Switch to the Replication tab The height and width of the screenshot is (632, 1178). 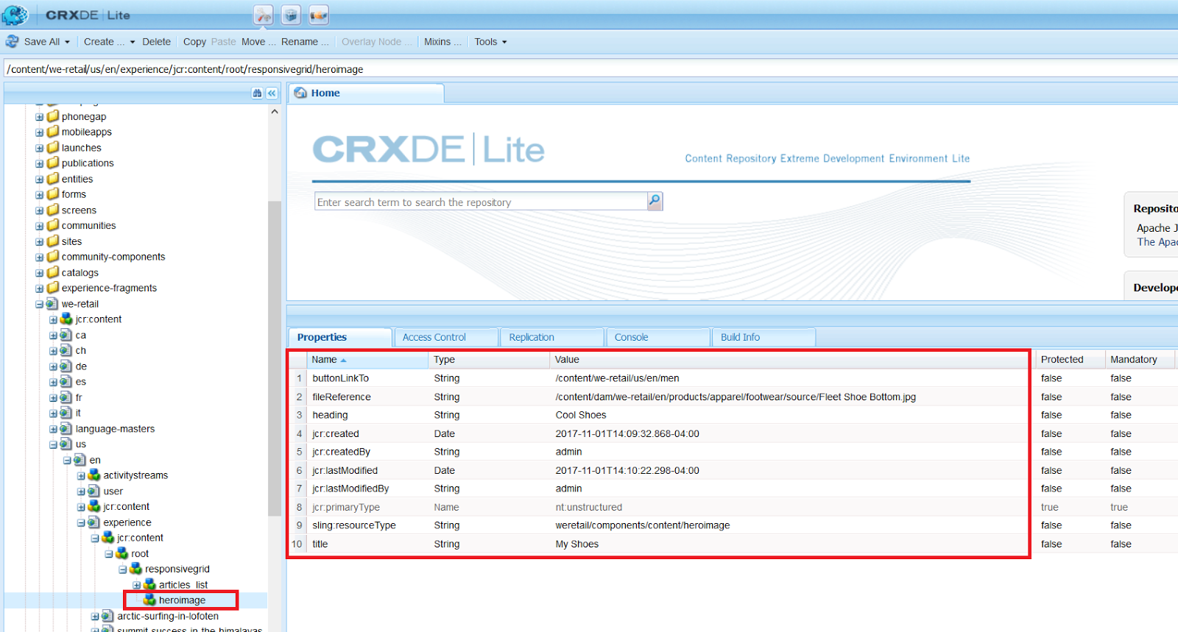point(552,337)
